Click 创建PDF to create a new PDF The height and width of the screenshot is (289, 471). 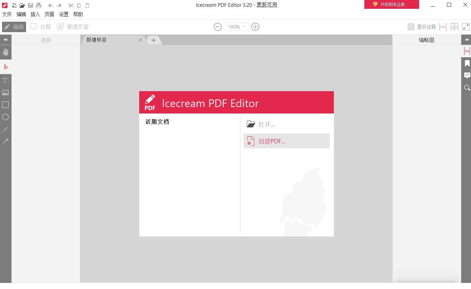pos(286,141)
